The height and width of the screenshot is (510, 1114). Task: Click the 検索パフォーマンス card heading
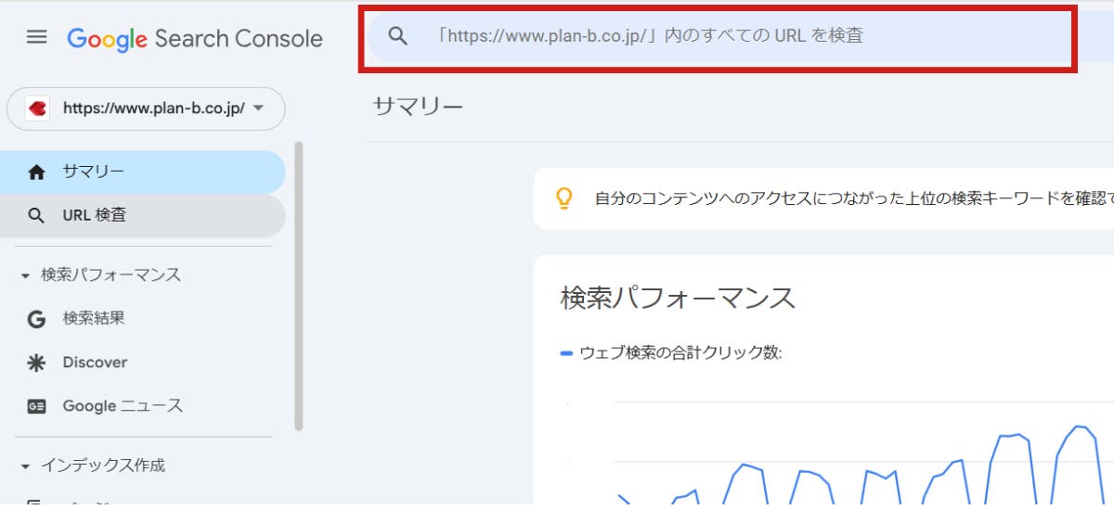[679, 298]
